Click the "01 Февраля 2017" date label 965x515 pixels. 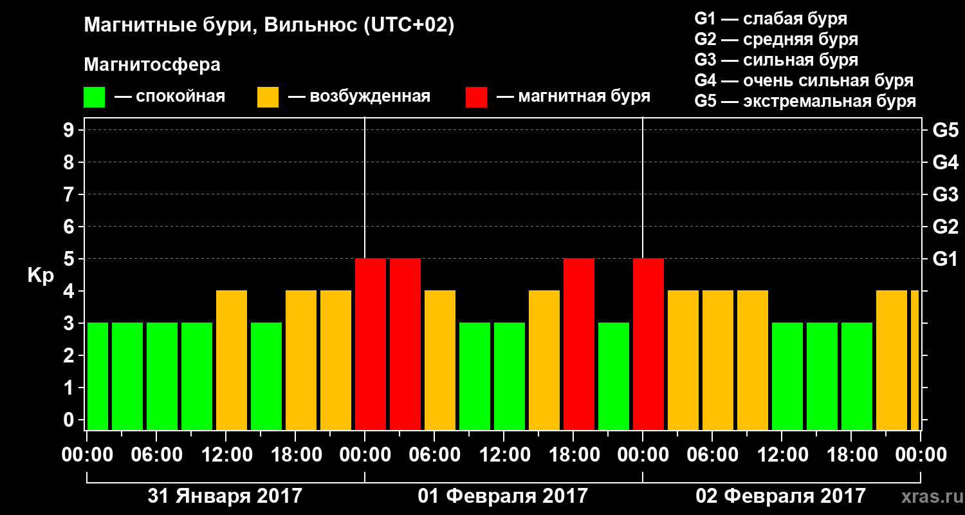click(x=503, y=496)
